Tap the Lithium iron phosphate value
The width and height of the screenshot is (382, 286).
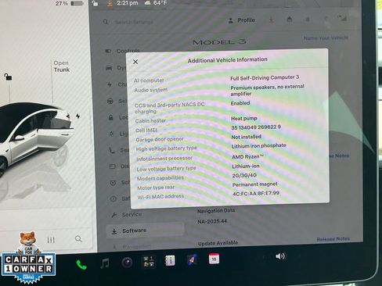click(258, 146)
